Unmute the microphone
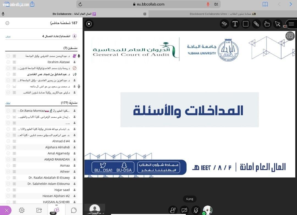The image size is (297, 215). point(196,210)
